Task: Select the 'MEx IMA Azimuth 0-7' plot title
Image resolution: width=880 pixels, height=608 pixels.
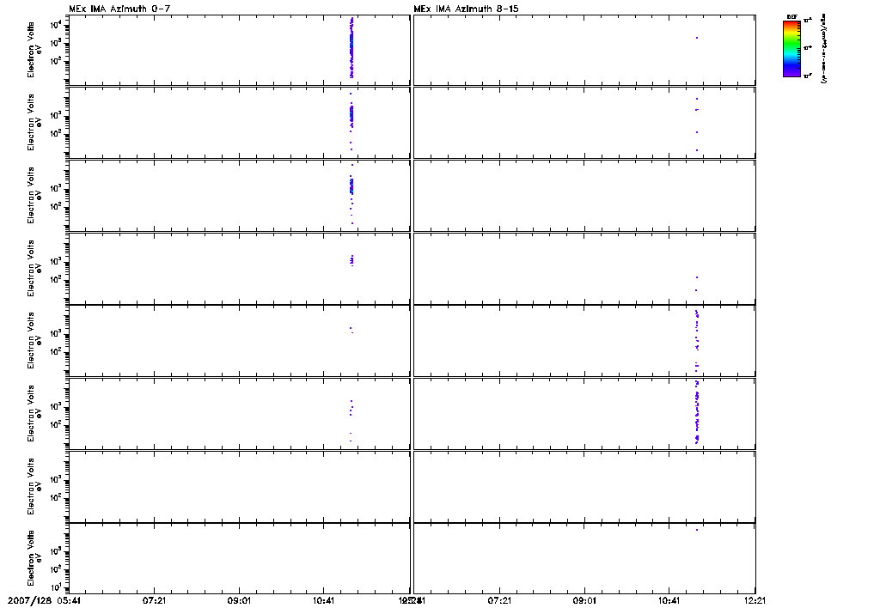Action: pyautogui.click(x=119, y=9)
